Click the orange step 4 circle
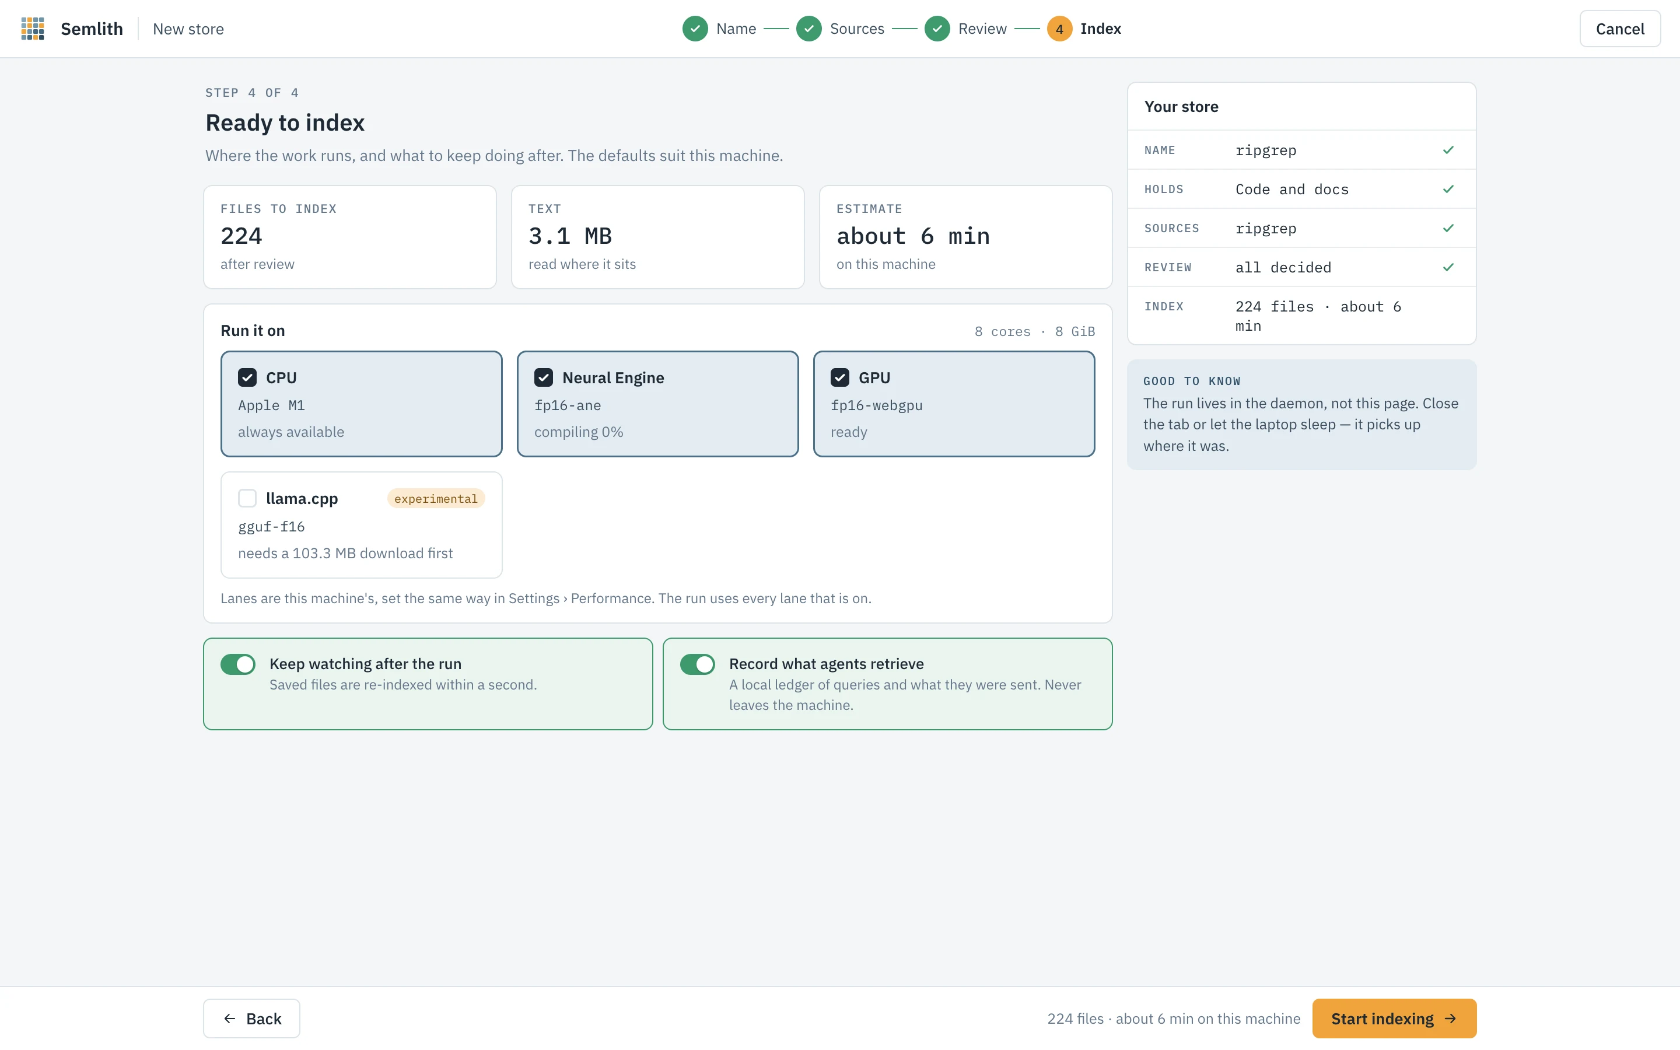Image resolution: width=1680 pixels, height=1050 pixels. coord(1059,29)
